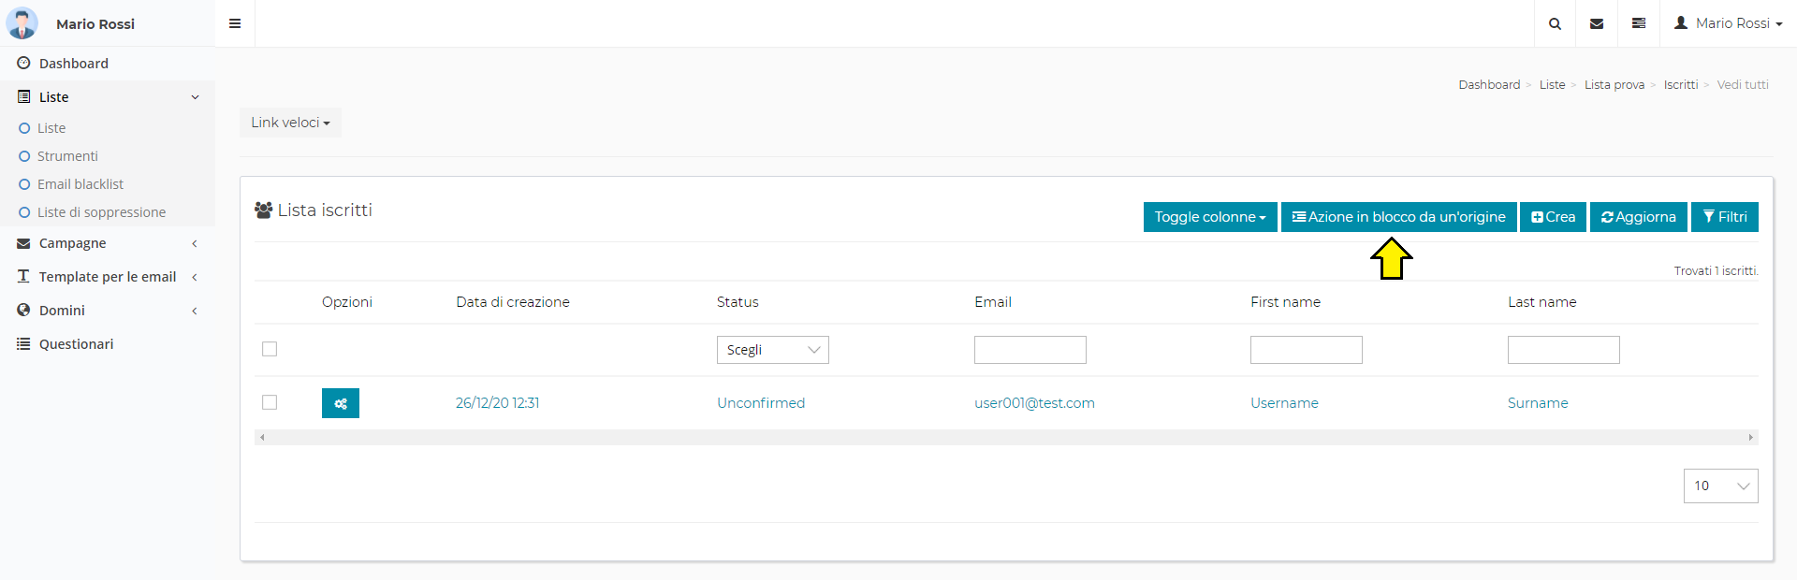This screenshot has width=1797, height=580.
Task: Click the subscriber options gear button
Action: tap(341, 403)
